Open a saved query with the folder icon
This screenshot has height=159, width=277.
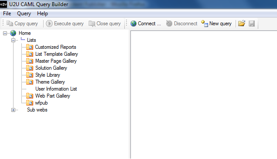242,23
